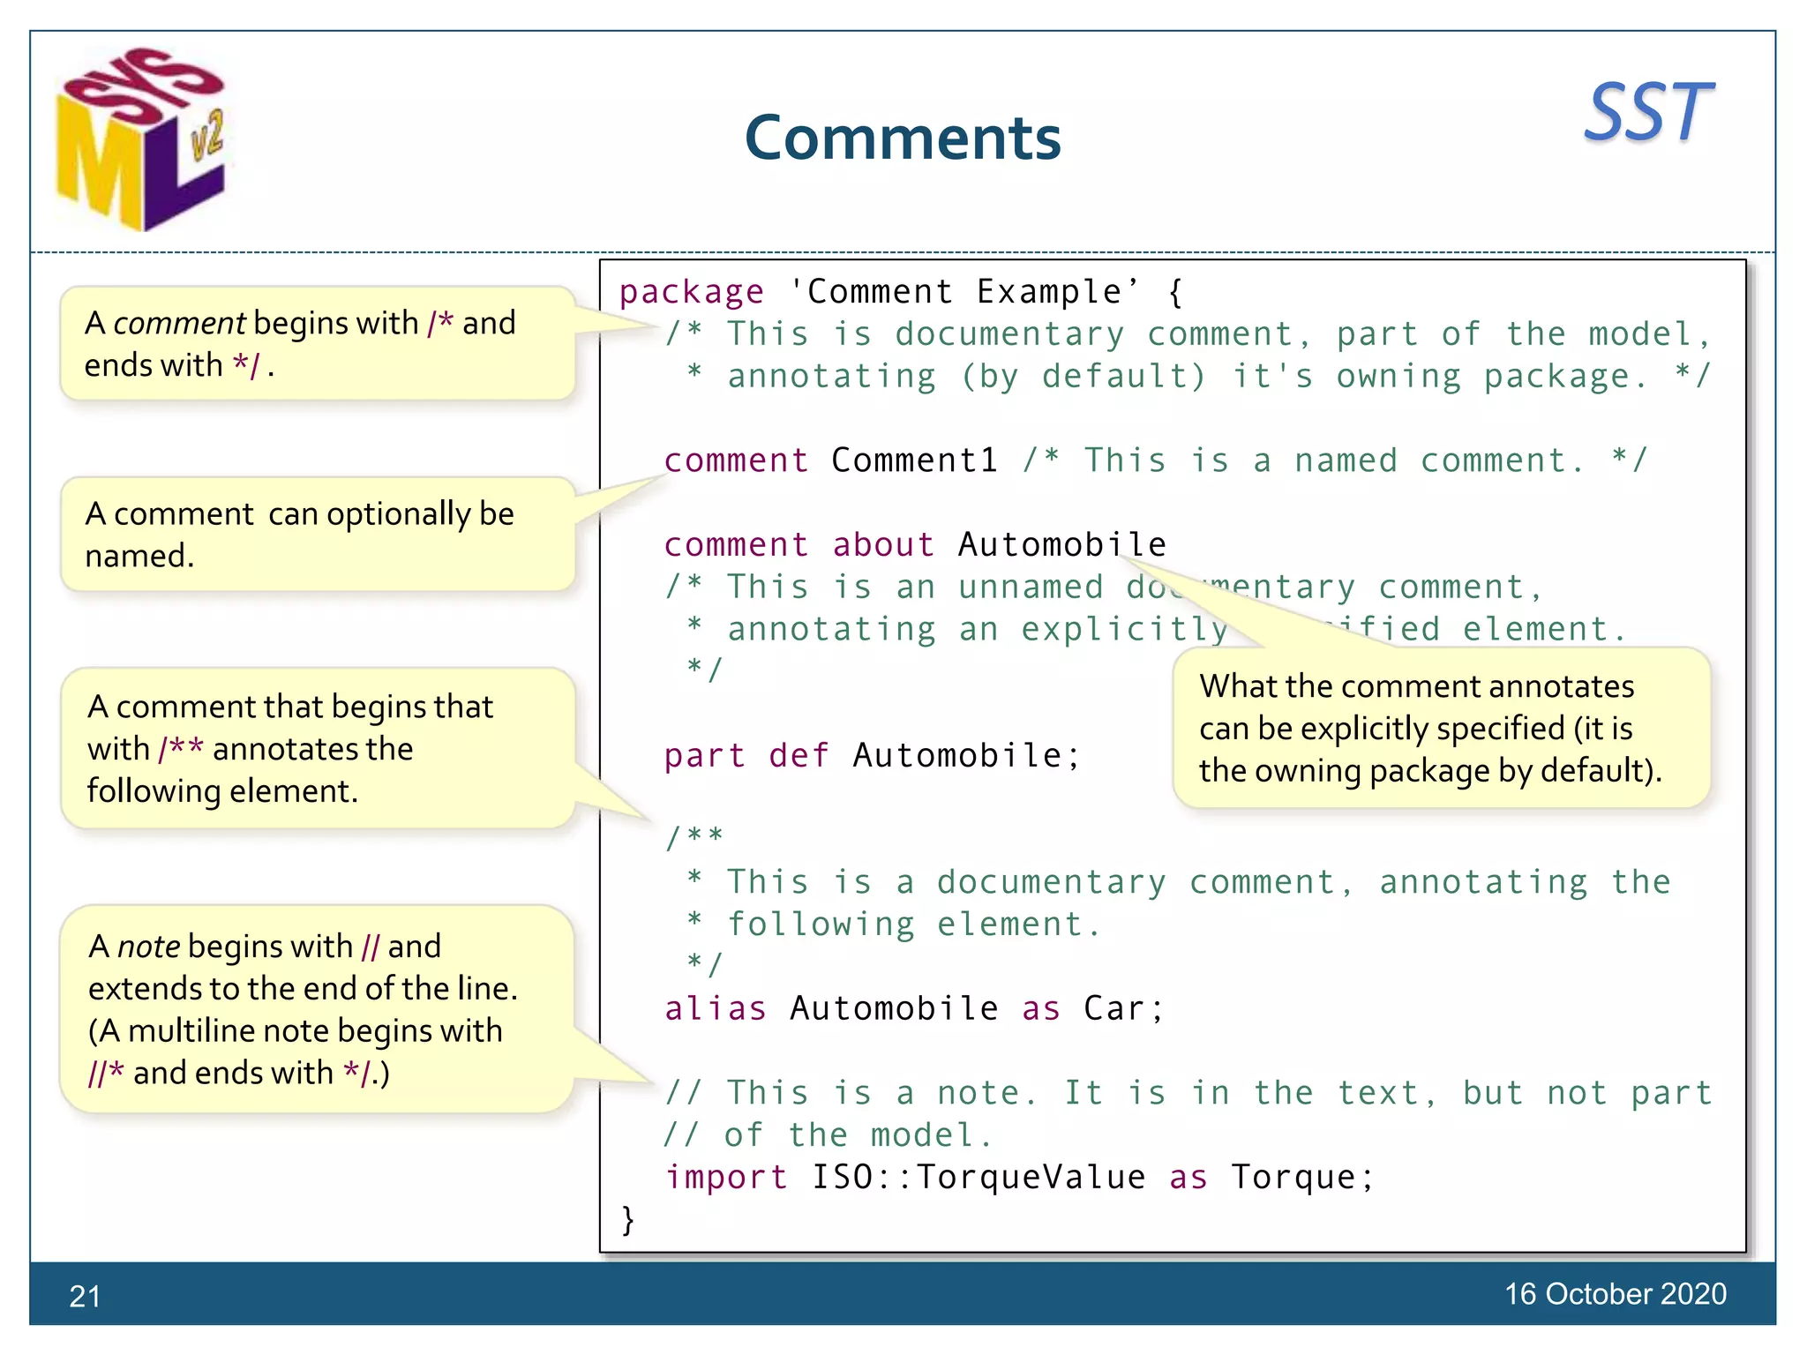The height and width of the screenshot is (1355, 1807).
Task: Click the slide number 21
Action: [x=85, y=1296]
